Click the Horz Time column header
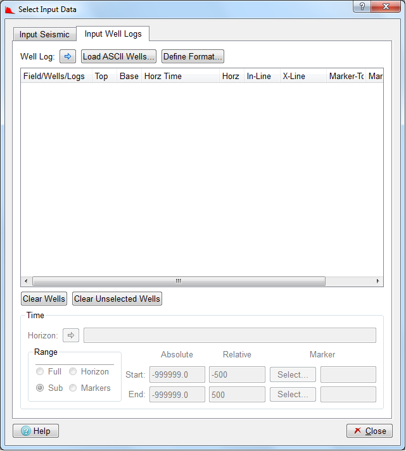Screen dimensions: 406x451 (x=181, y=77)
